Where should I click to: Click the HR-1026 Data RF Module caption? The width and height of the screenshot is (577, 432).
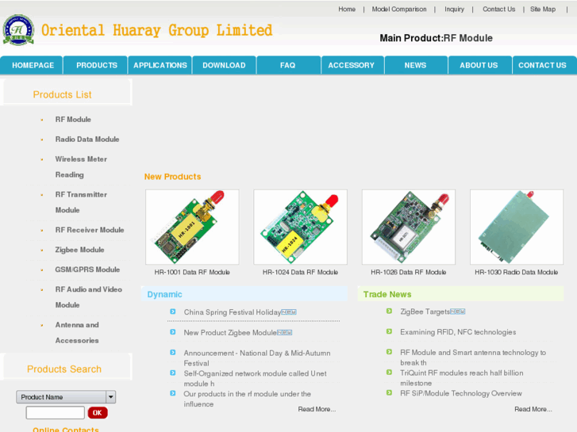(x=409, y=272)
